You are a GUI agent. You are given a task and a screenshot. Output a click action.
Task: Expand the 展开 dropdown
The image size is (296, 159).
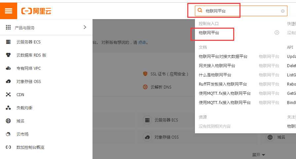pos(258,155)
